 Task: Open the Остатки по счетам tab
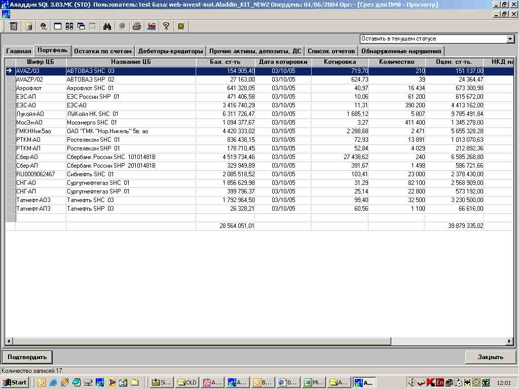click(x=103, y=51)
